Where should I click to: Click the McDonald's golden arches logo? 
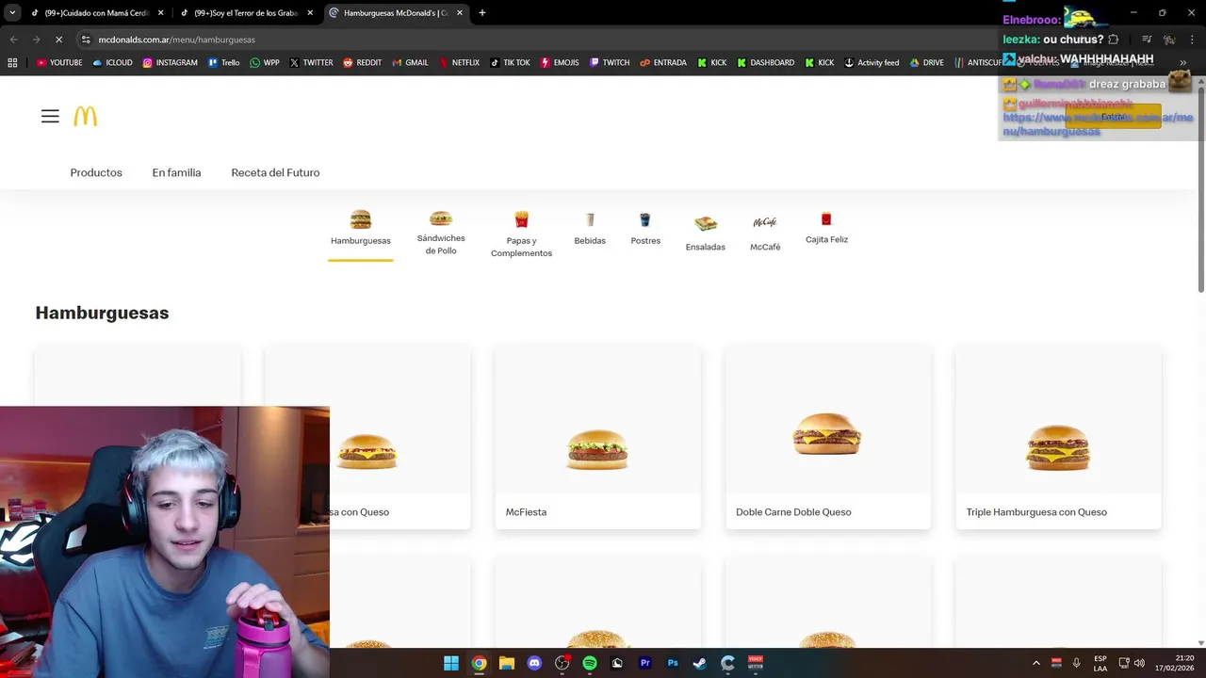point(85,116)
